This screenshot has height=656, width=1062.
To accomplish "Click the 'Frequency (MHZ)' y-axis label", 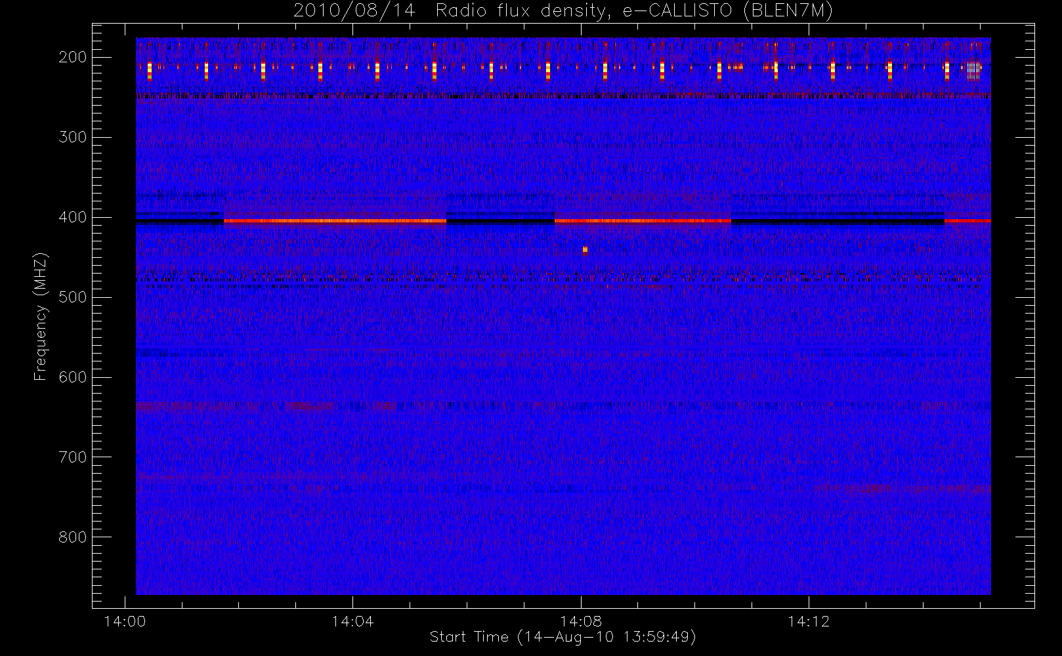I will click(x=41, y=316).
